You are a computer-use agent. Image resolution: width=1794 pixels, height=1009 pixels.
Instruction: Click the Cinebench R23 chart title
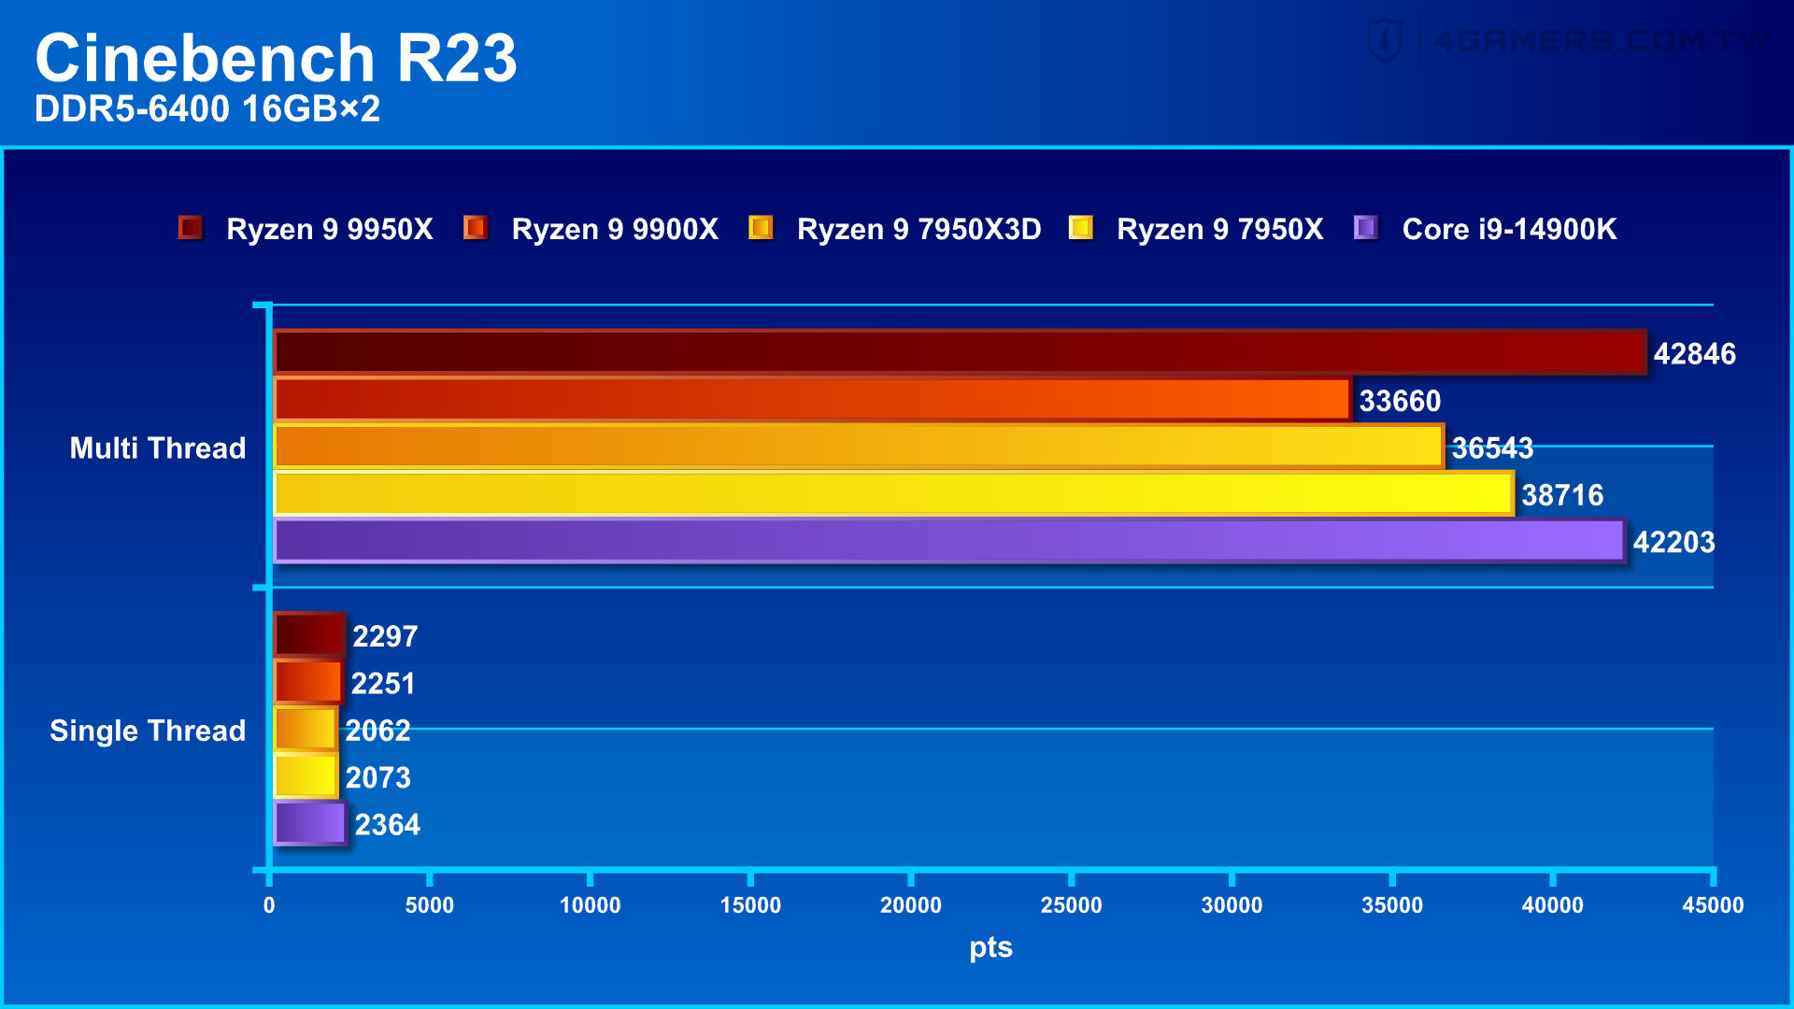coord(276,58)
